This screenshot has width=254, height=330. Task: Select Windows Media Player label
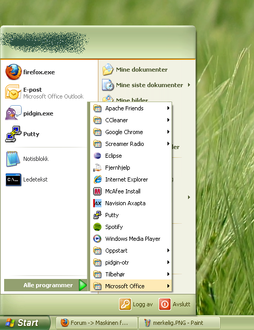coord(133,239)
